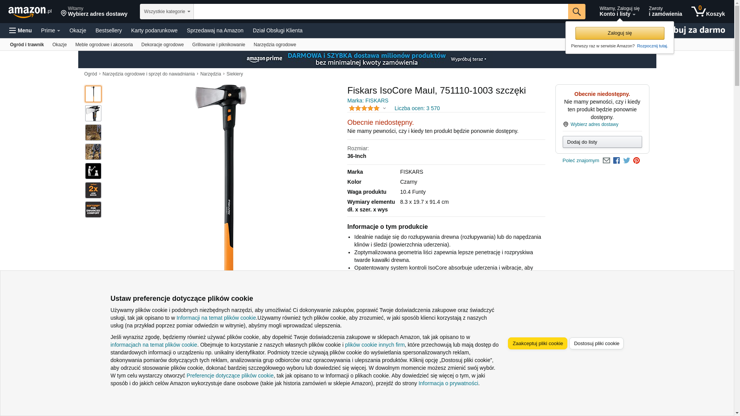
Task: Click the magnifier search button
Action: coord(576,12)
